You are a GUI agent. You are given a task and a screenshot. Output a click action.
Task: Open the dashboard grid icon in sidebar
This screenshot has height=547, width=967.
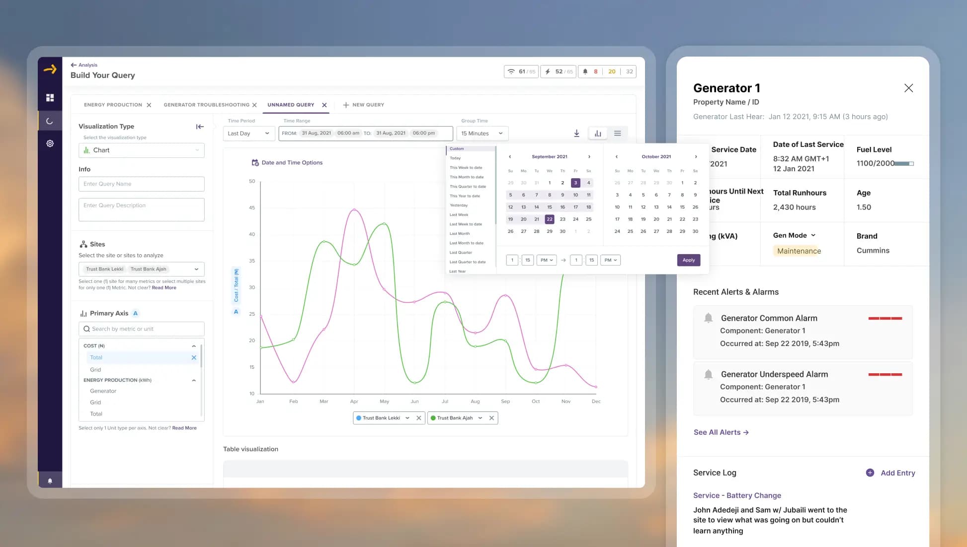click(x=50, y=98)
